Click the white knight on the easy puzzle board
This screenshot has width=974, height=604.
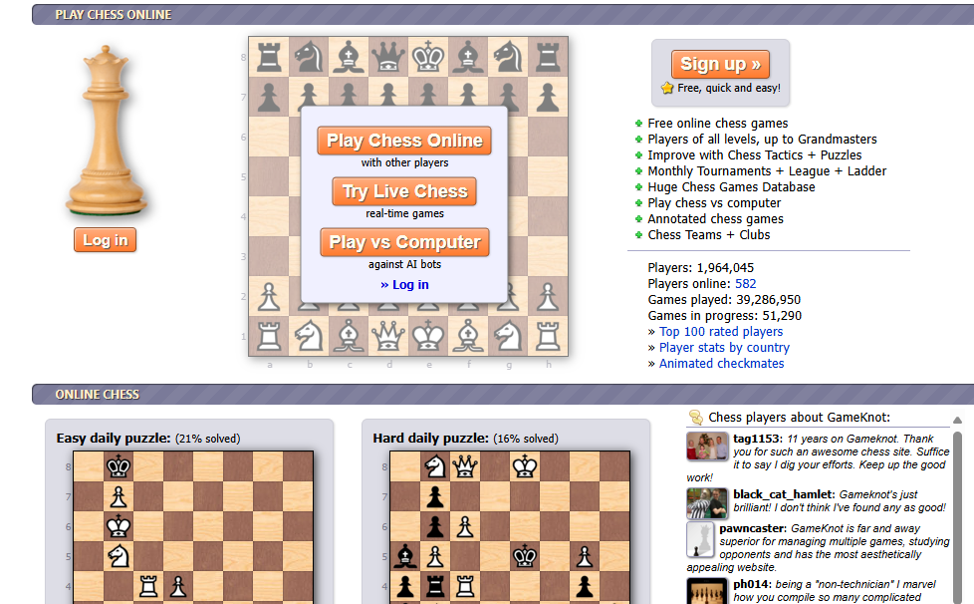click(119, 558)
